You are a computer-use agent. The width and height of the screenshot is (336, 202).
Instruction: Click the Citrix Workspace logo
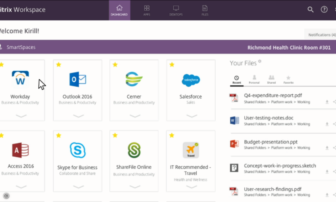(x=23, y=10)
